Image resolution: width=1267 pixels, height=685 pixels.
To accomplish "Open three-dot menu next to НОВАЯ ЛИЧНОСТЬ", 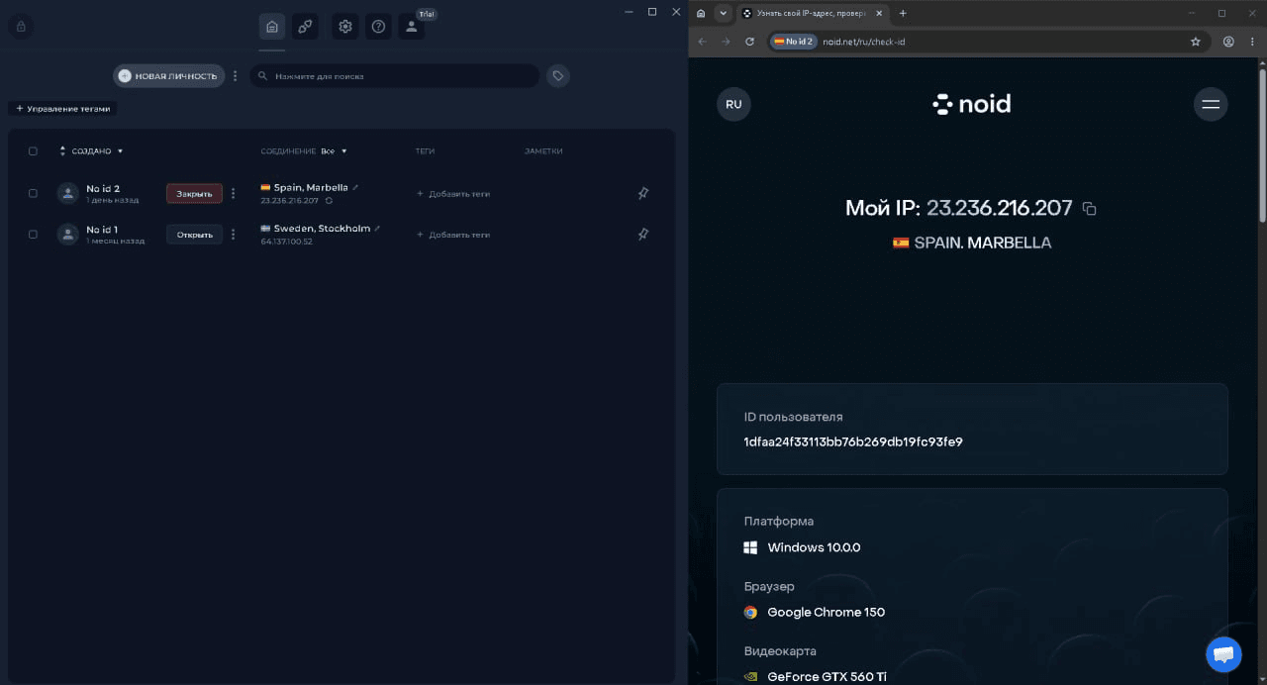I will click(236, 76).
